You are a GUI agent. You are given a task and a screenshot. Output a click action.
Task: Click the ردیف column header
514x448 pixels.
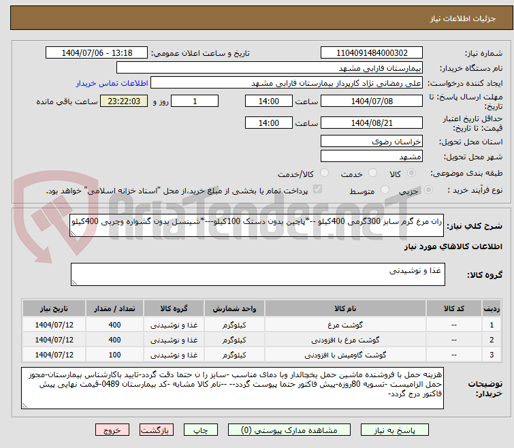click(x=492, y=308)
